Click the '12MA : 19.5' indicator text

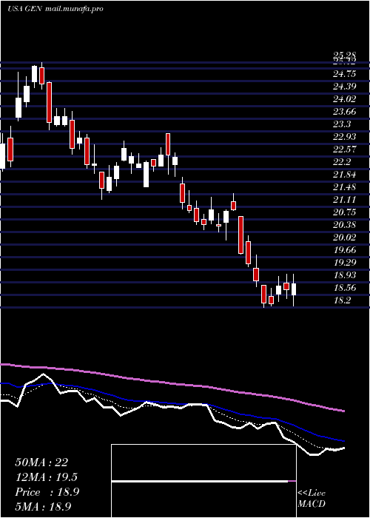coord(47,477)
